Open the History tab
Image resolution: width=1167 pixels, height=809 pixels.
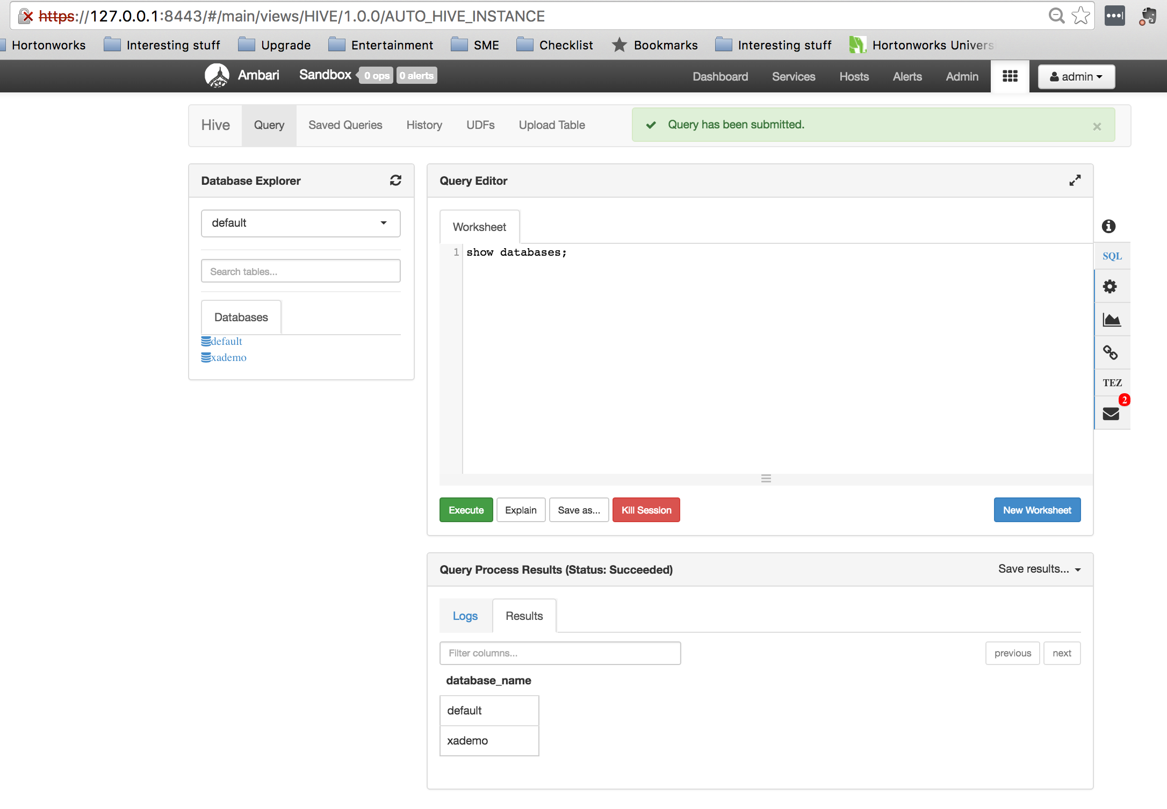(x=424, y=125)
